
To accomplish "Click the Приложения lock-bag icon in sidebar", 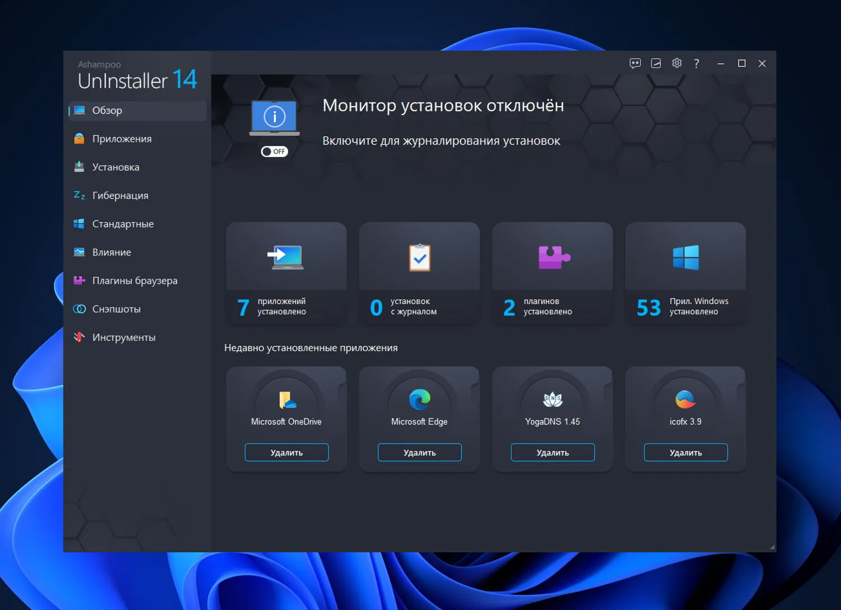I will [x=80, y=138].
